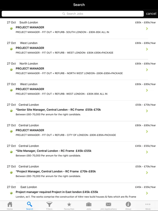The width and height of the screenshot is (158, 211).
Task: Cancel the job search
Action: click(151, 13)
